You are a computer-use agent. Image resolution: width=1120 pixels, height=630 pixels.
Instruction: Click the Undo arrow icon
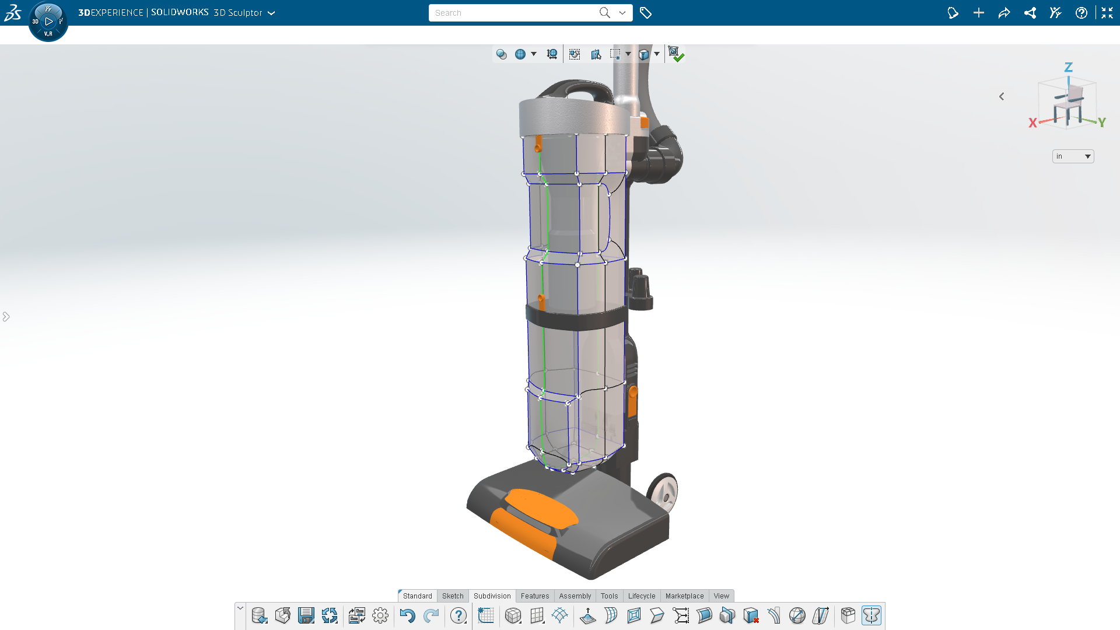407,615
